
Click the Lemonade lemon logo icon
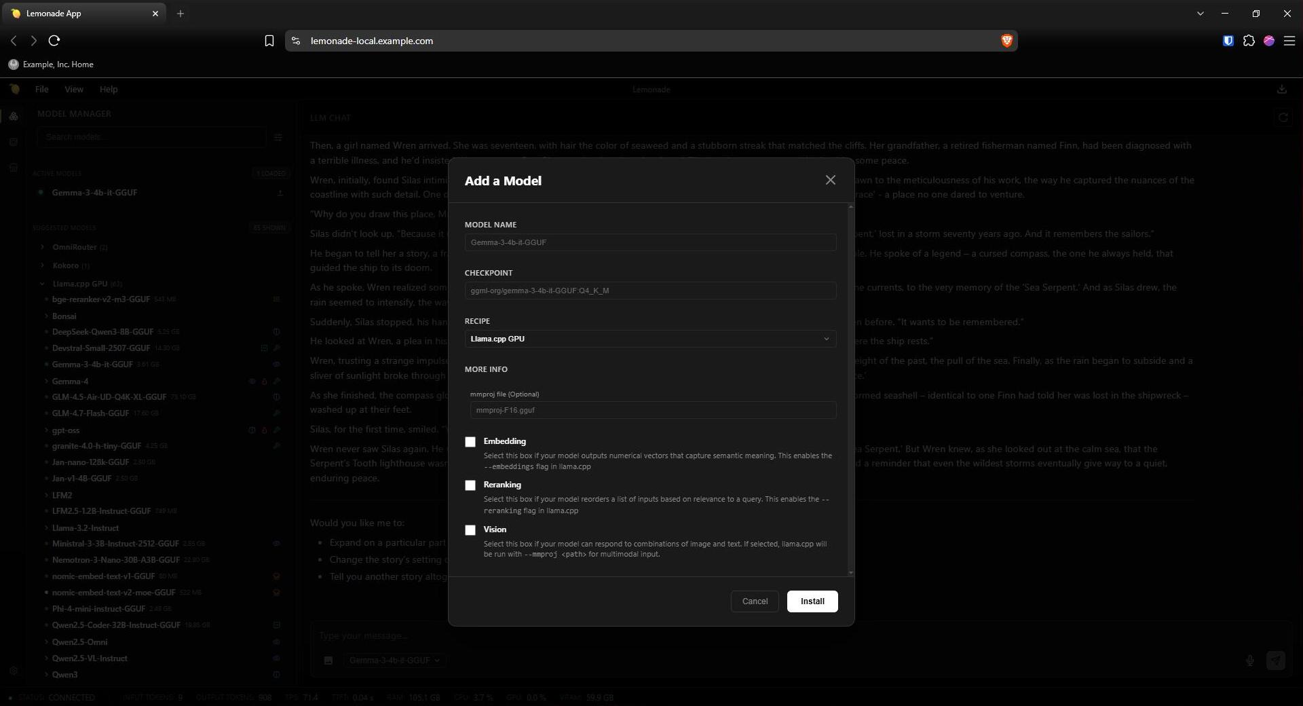point(14,89)
